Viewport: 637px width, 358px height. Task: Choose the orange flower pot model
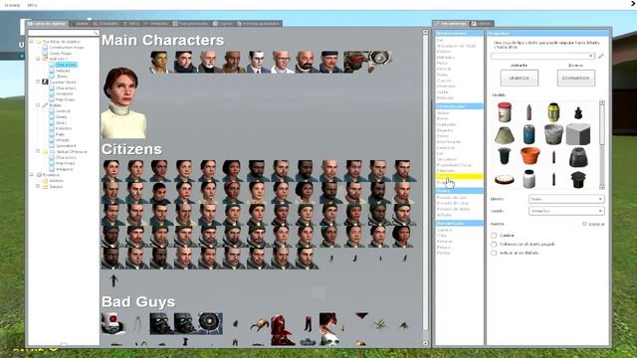click(x=530, y=156)
